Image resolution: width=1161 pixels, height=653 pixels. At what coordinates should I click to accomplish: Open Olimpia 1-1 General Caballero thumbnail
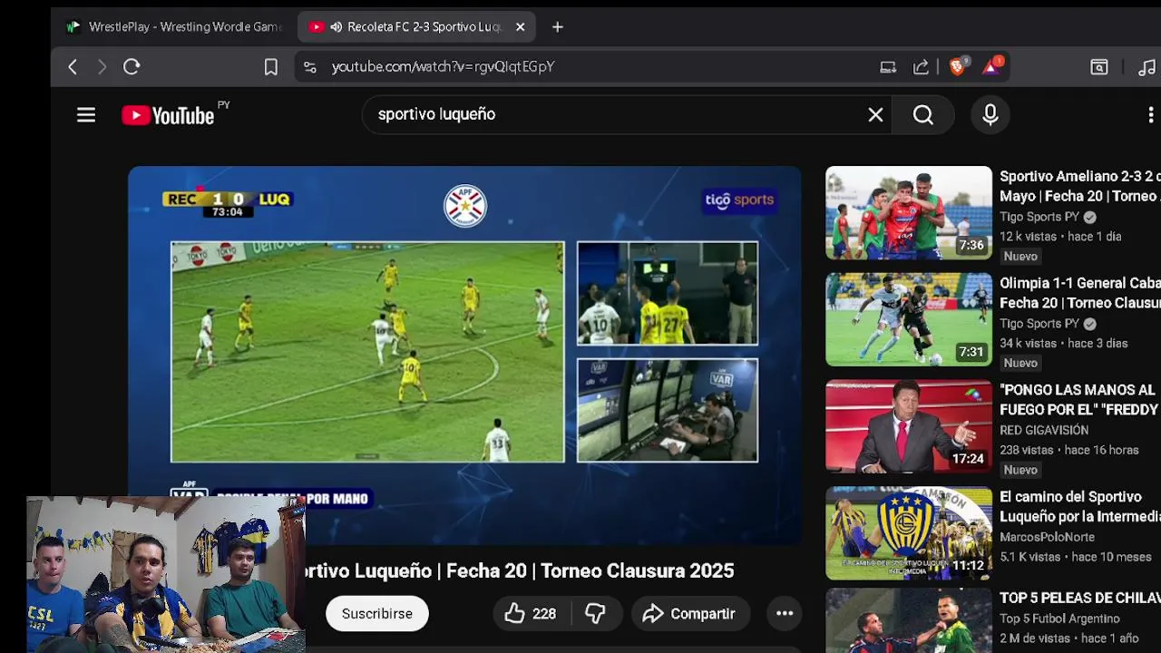[909, 319]
